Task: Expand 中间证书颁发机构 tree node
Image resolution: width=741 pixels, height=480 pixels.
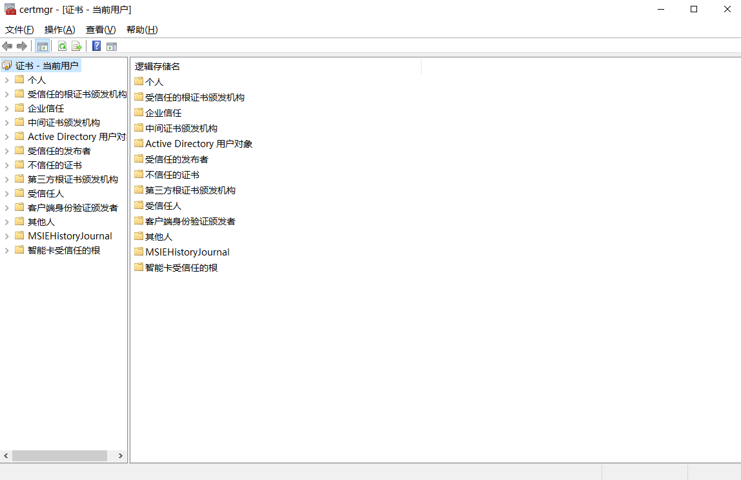Action: point(6,123)
